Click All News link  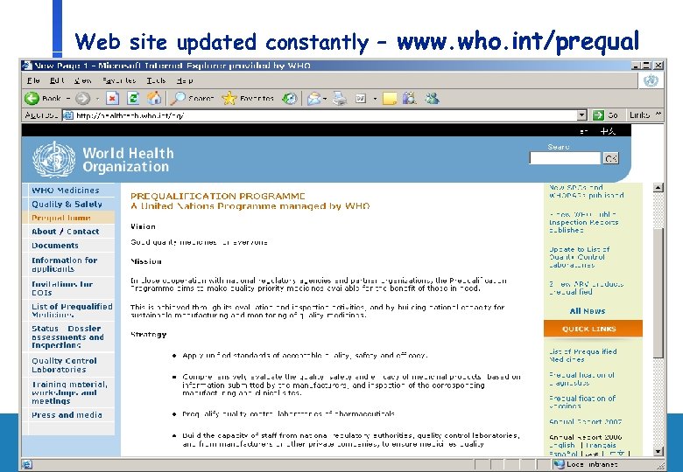click(x=588, y=311)
